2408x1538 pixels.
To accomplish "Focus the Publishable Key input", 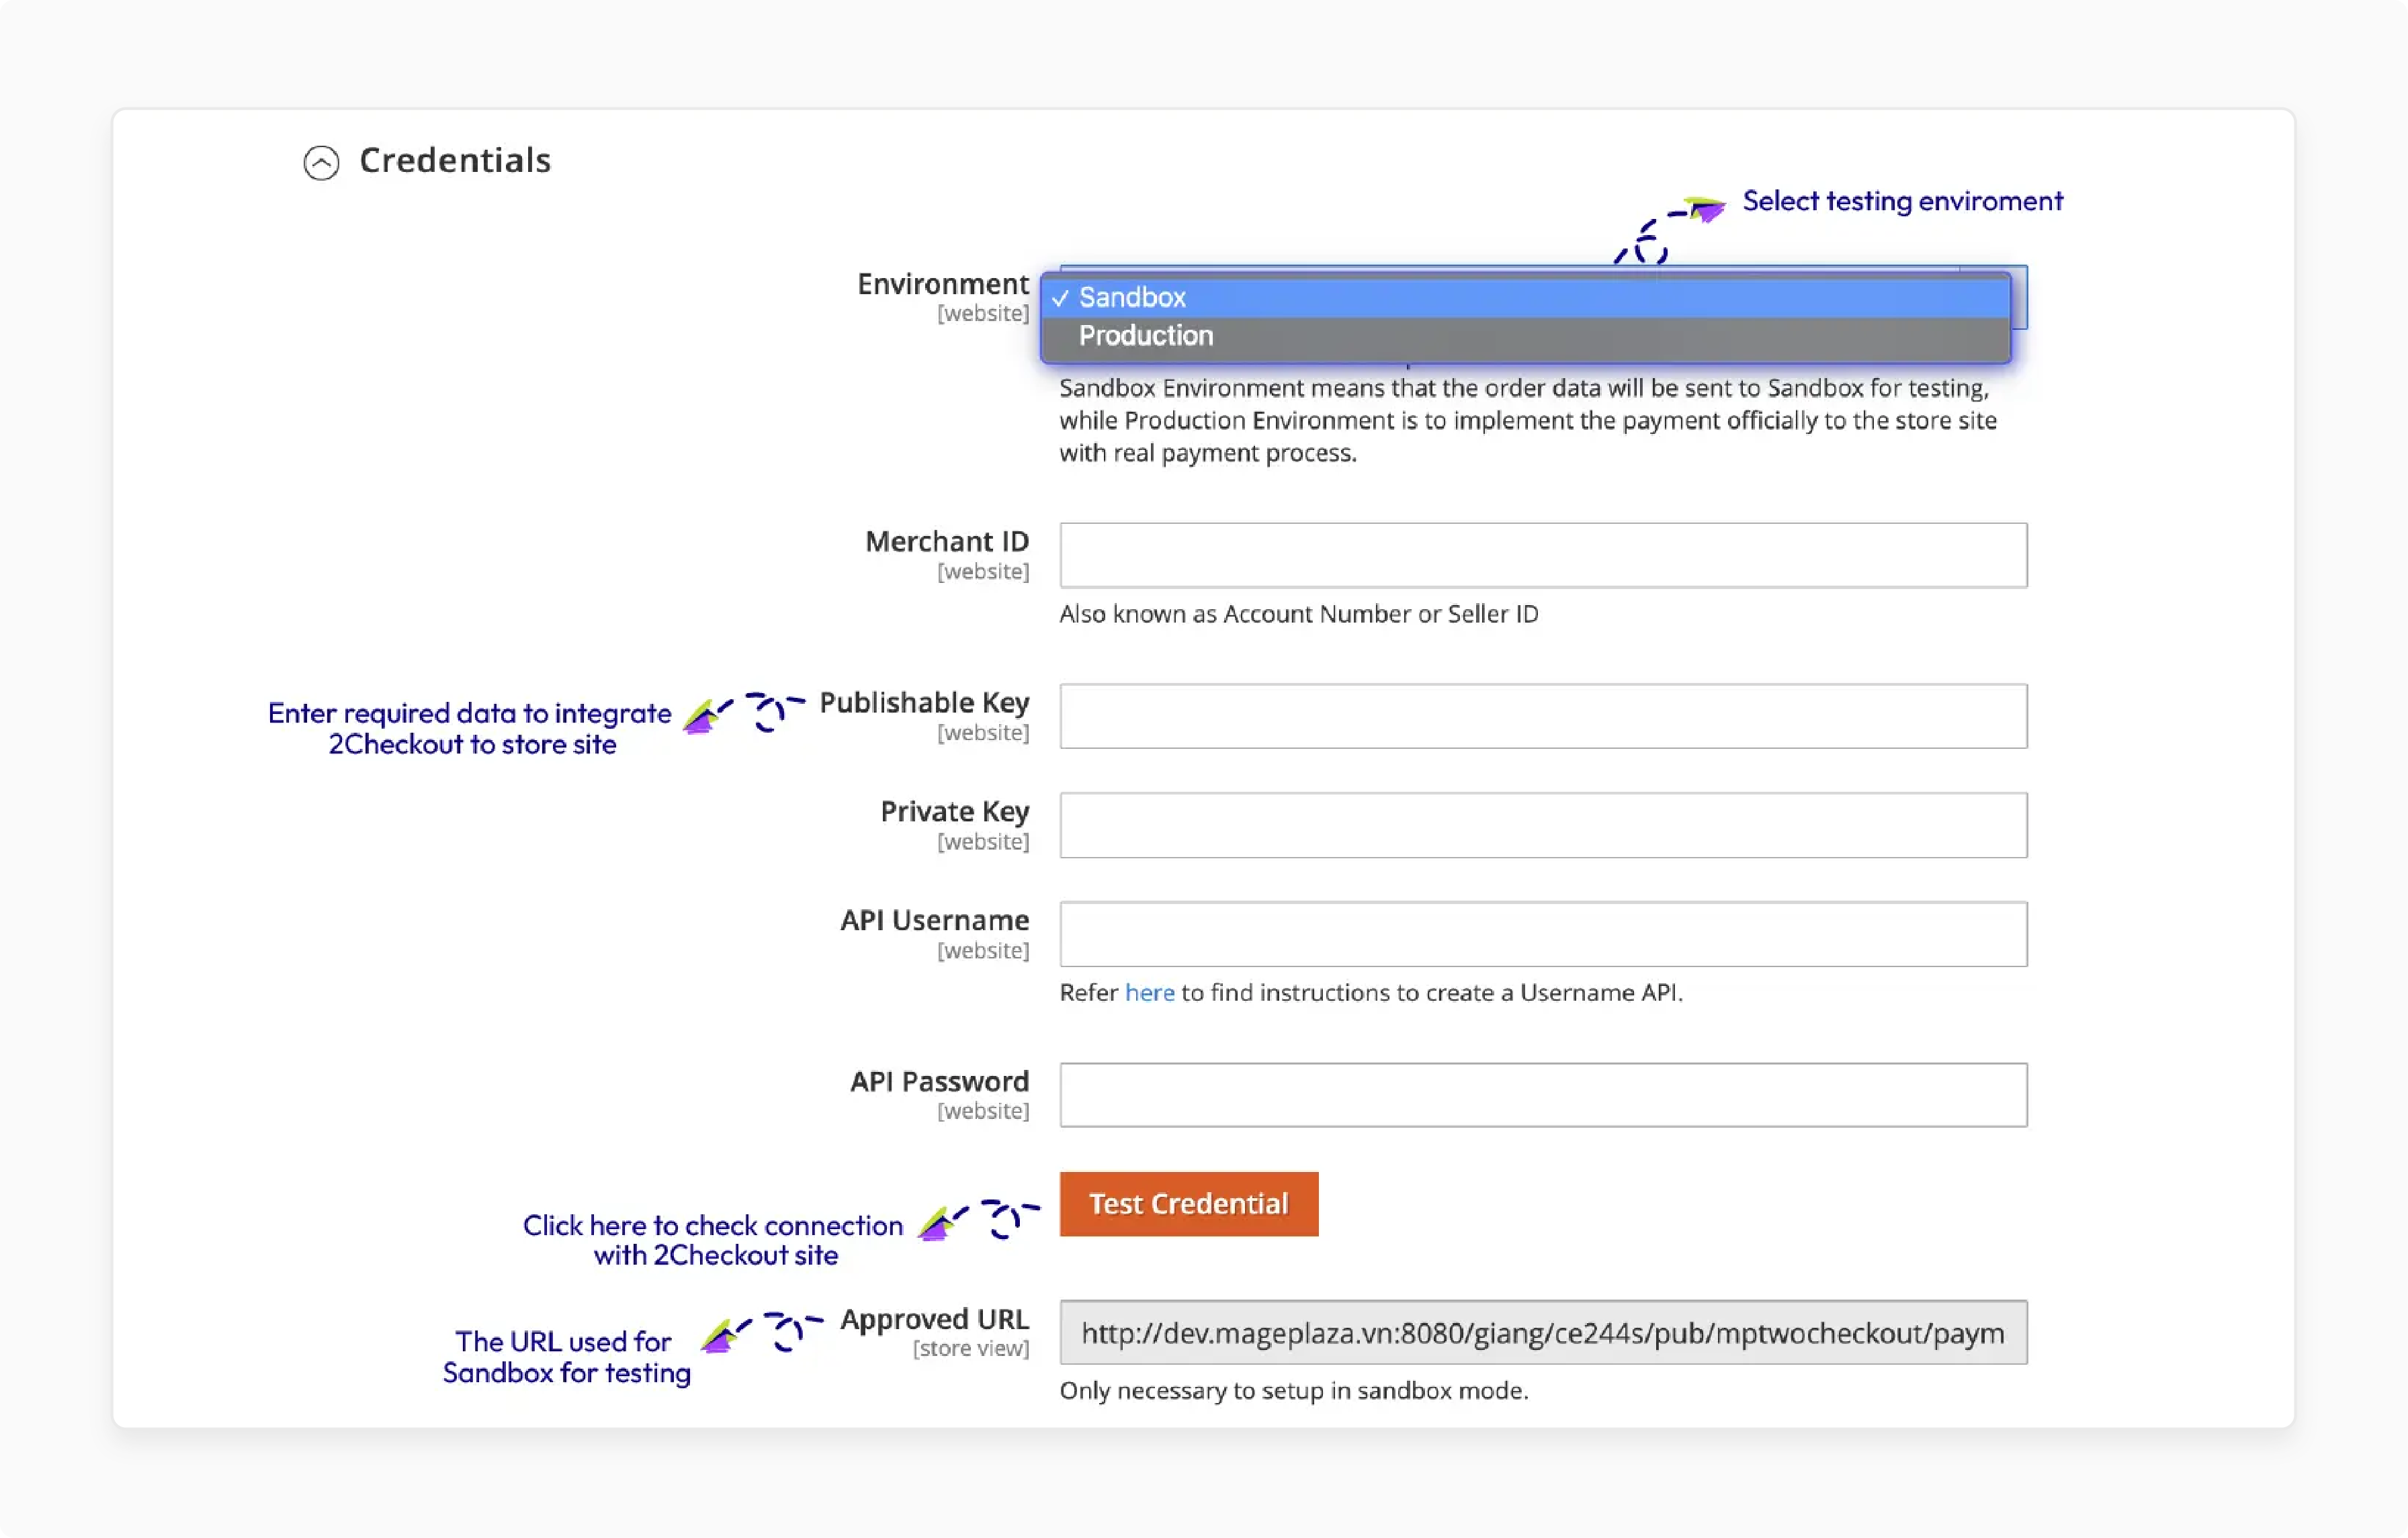I will point(1543,715).
